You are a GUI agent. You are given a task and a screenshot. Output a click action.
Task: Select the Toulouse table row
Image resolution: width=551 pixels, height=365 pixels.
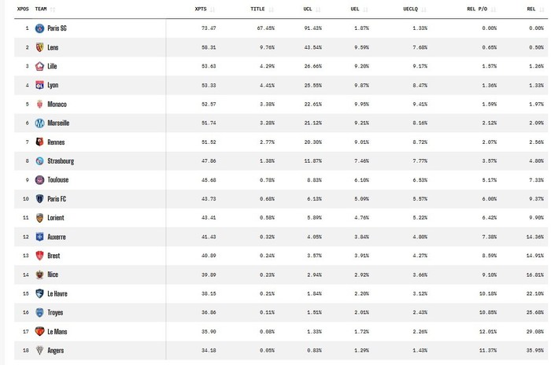(281, 180)
